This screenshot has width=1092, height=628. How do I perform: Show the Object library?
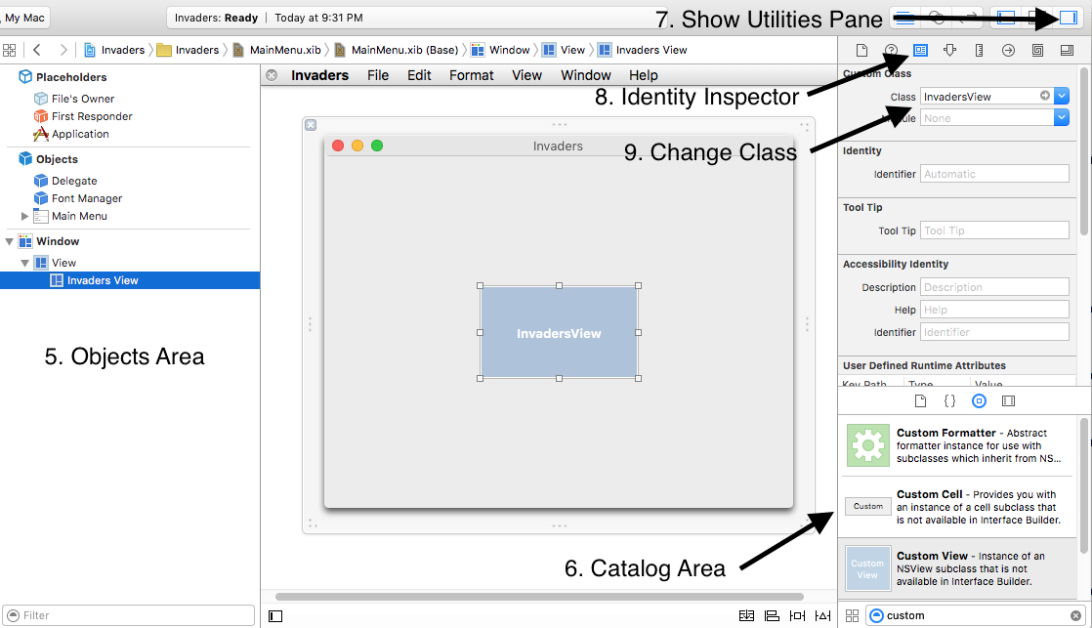click(979, 401)
